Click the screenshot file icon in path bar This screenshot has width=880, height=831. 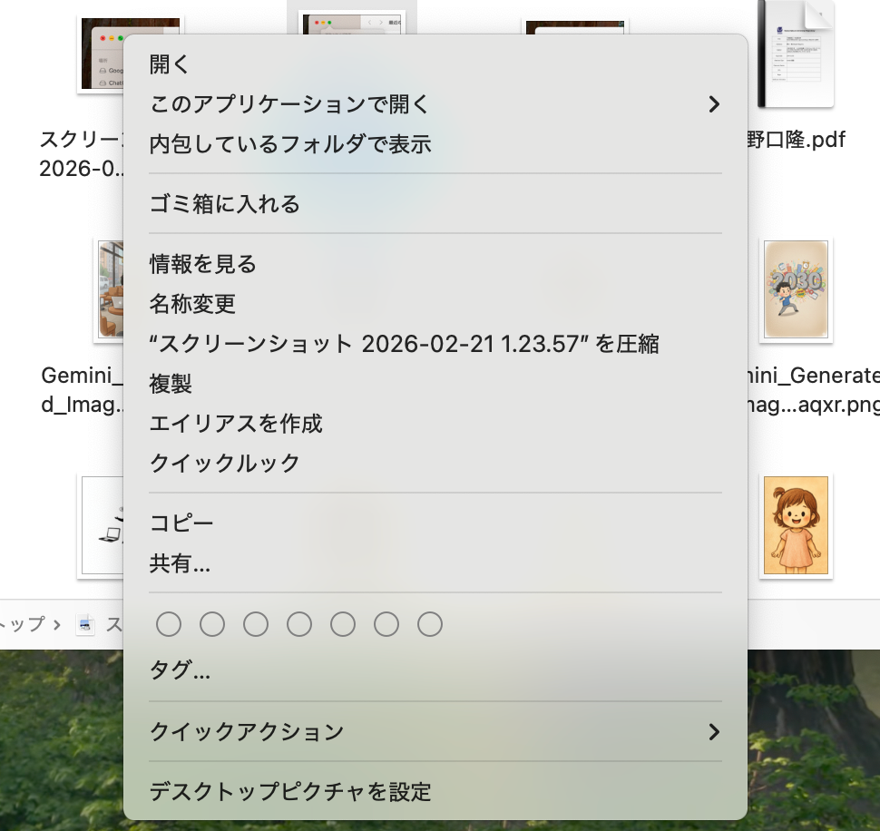85,624
